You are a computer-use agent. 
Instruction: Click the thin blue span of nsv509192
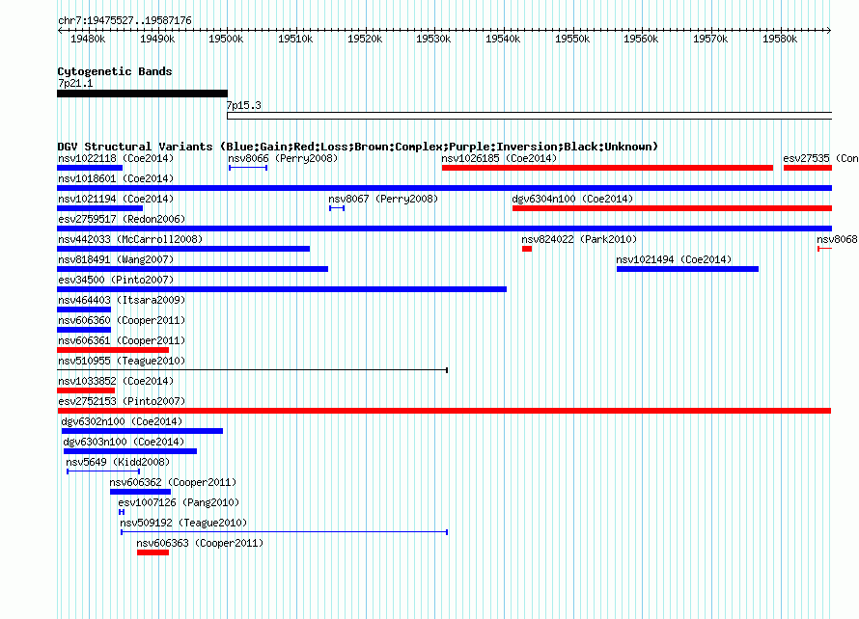(285, 532)
